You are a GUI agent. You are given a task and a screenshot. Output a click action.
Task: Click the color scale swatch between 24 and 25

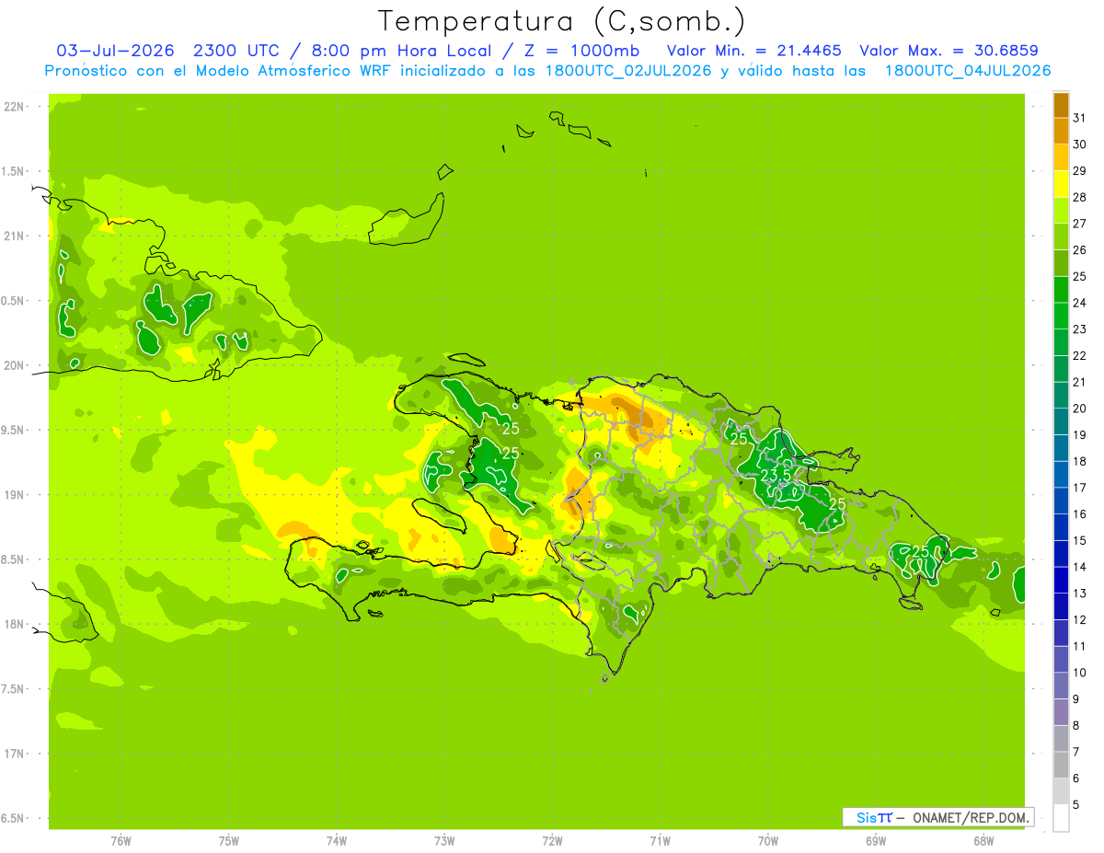pos(1061,289)
